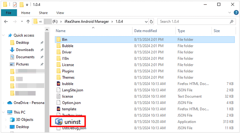Refresh the 1.0.4 folder view

[152, 22]
